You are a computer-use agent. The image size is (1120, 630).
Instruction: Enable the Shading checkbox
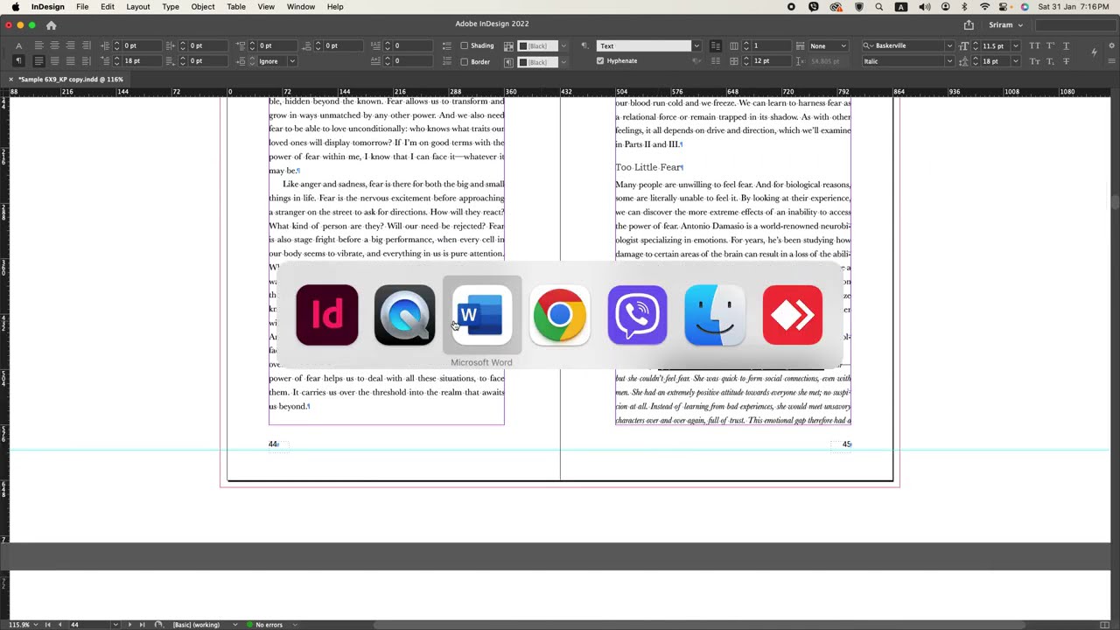coord(465,45)
